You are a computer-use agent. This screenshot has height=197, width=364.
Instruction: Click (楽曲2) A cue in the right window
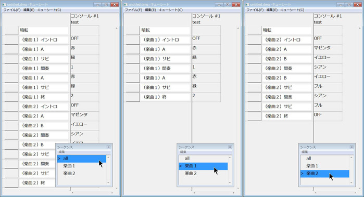click(x=287, y=49)
